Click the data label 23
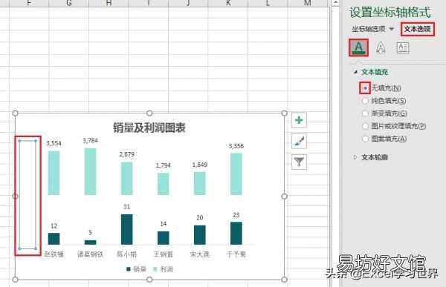The height and width of the screenshot is (287, 446). [x=236, y=215]
